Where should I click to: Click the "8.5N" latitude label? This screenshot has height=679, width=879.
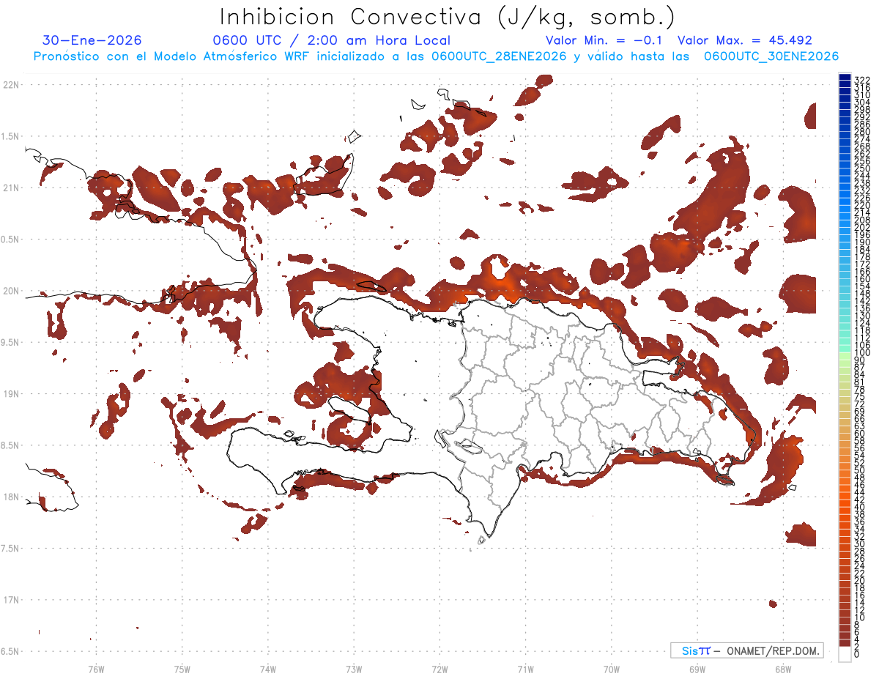point(11,445)
